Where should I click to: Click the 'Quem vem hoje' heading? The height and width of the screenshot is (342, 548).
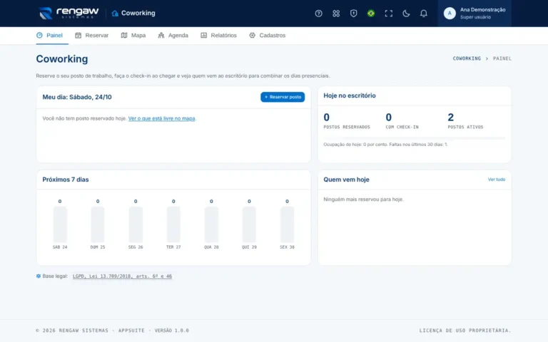[x=346, y=180]
